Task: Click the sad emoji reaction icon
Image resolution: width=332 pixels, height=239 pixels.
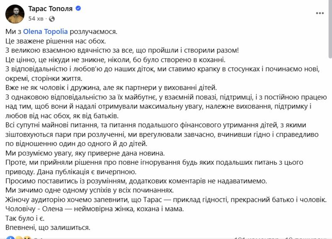Action: [27, 237]
